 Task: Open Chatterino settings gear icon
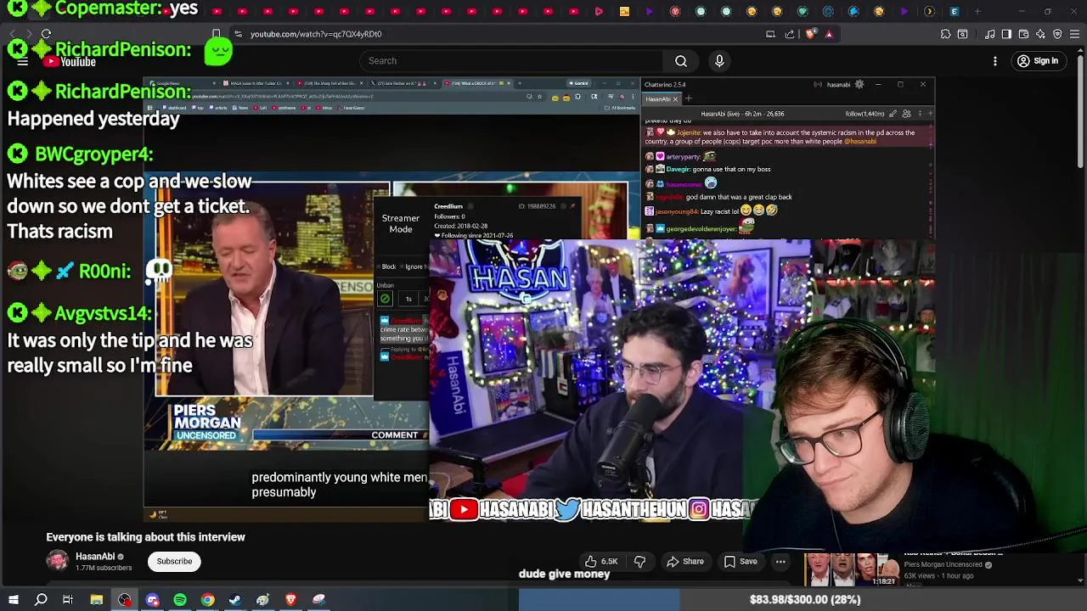[859, 85]
